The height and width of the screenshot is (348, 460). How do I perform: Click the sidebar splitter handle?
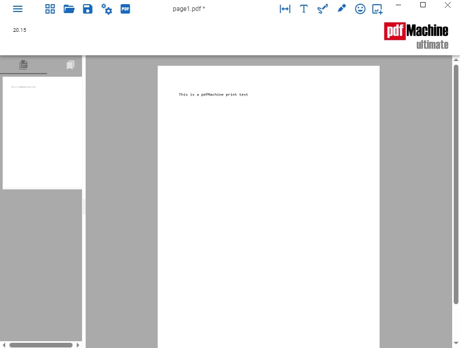(x=84, y=207)
